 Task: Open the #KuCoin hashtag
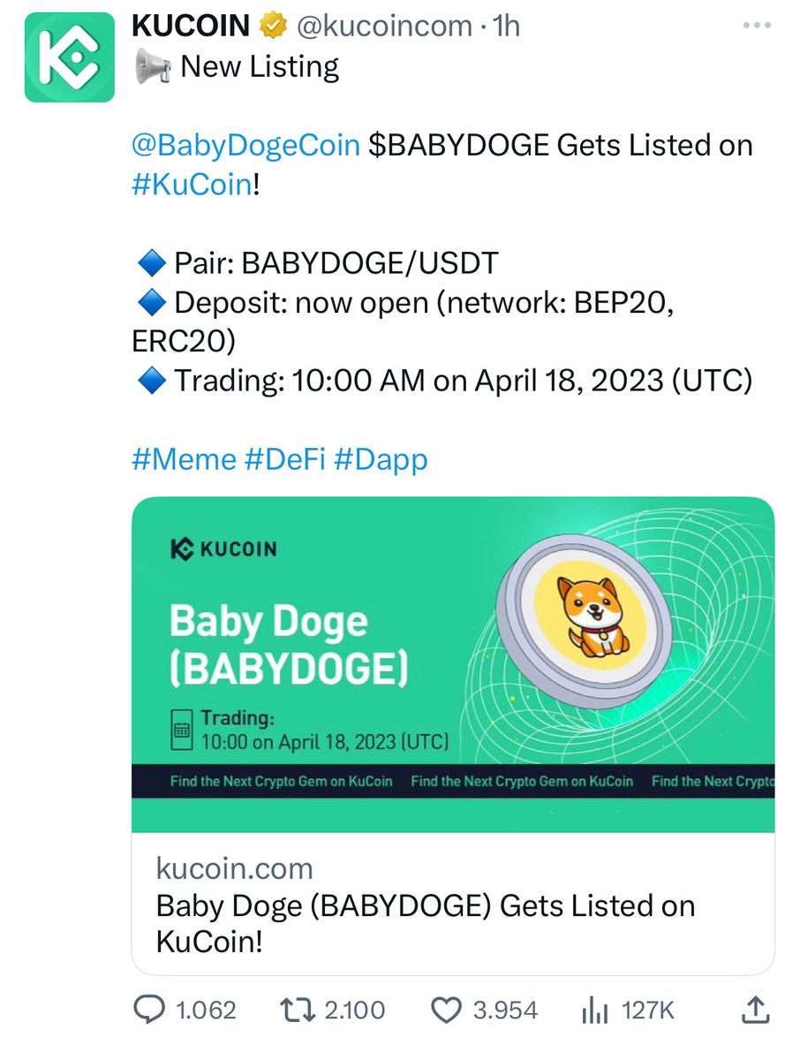[x=192, y=185]
